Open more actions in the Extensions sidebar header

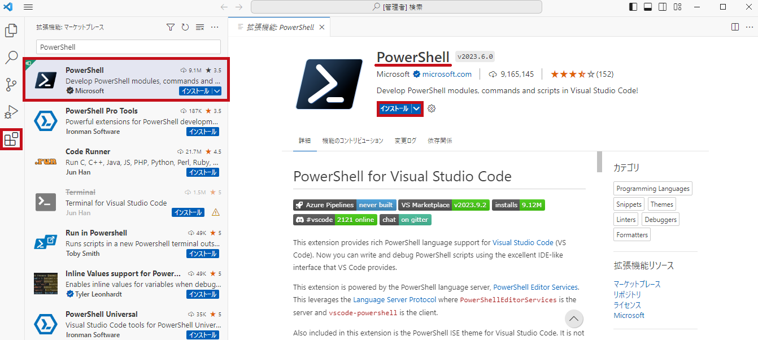(x=215, y=27)
